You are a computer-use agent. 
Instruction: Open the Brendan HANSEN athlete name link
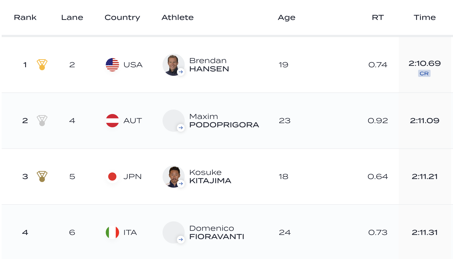coord(209,65)
